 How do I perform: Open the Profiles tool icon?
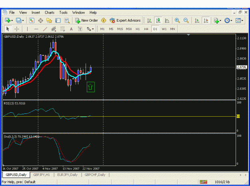(x=18, y=20)
